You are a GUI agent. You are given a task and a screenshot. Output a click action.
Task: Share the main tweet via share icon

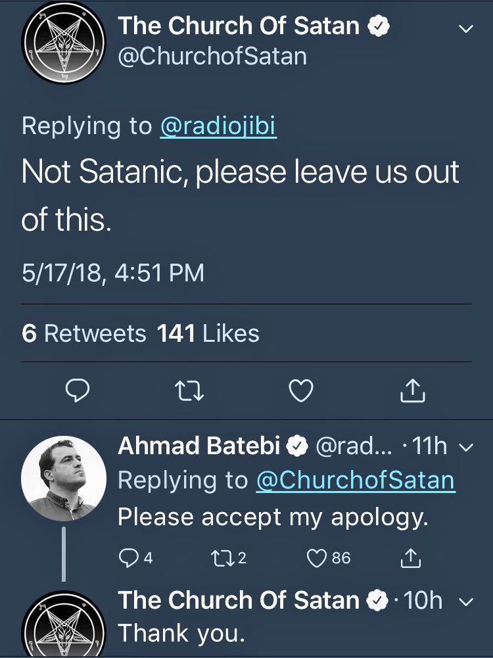[x=412, y=392]
